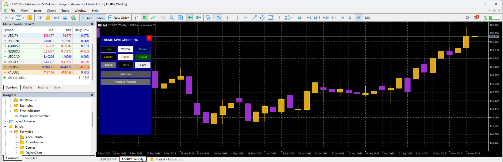Click the gold dollar-sign icon in the toolbar
Image resolution: width=503 pixels, height=162 pixels.
[30, 18]
